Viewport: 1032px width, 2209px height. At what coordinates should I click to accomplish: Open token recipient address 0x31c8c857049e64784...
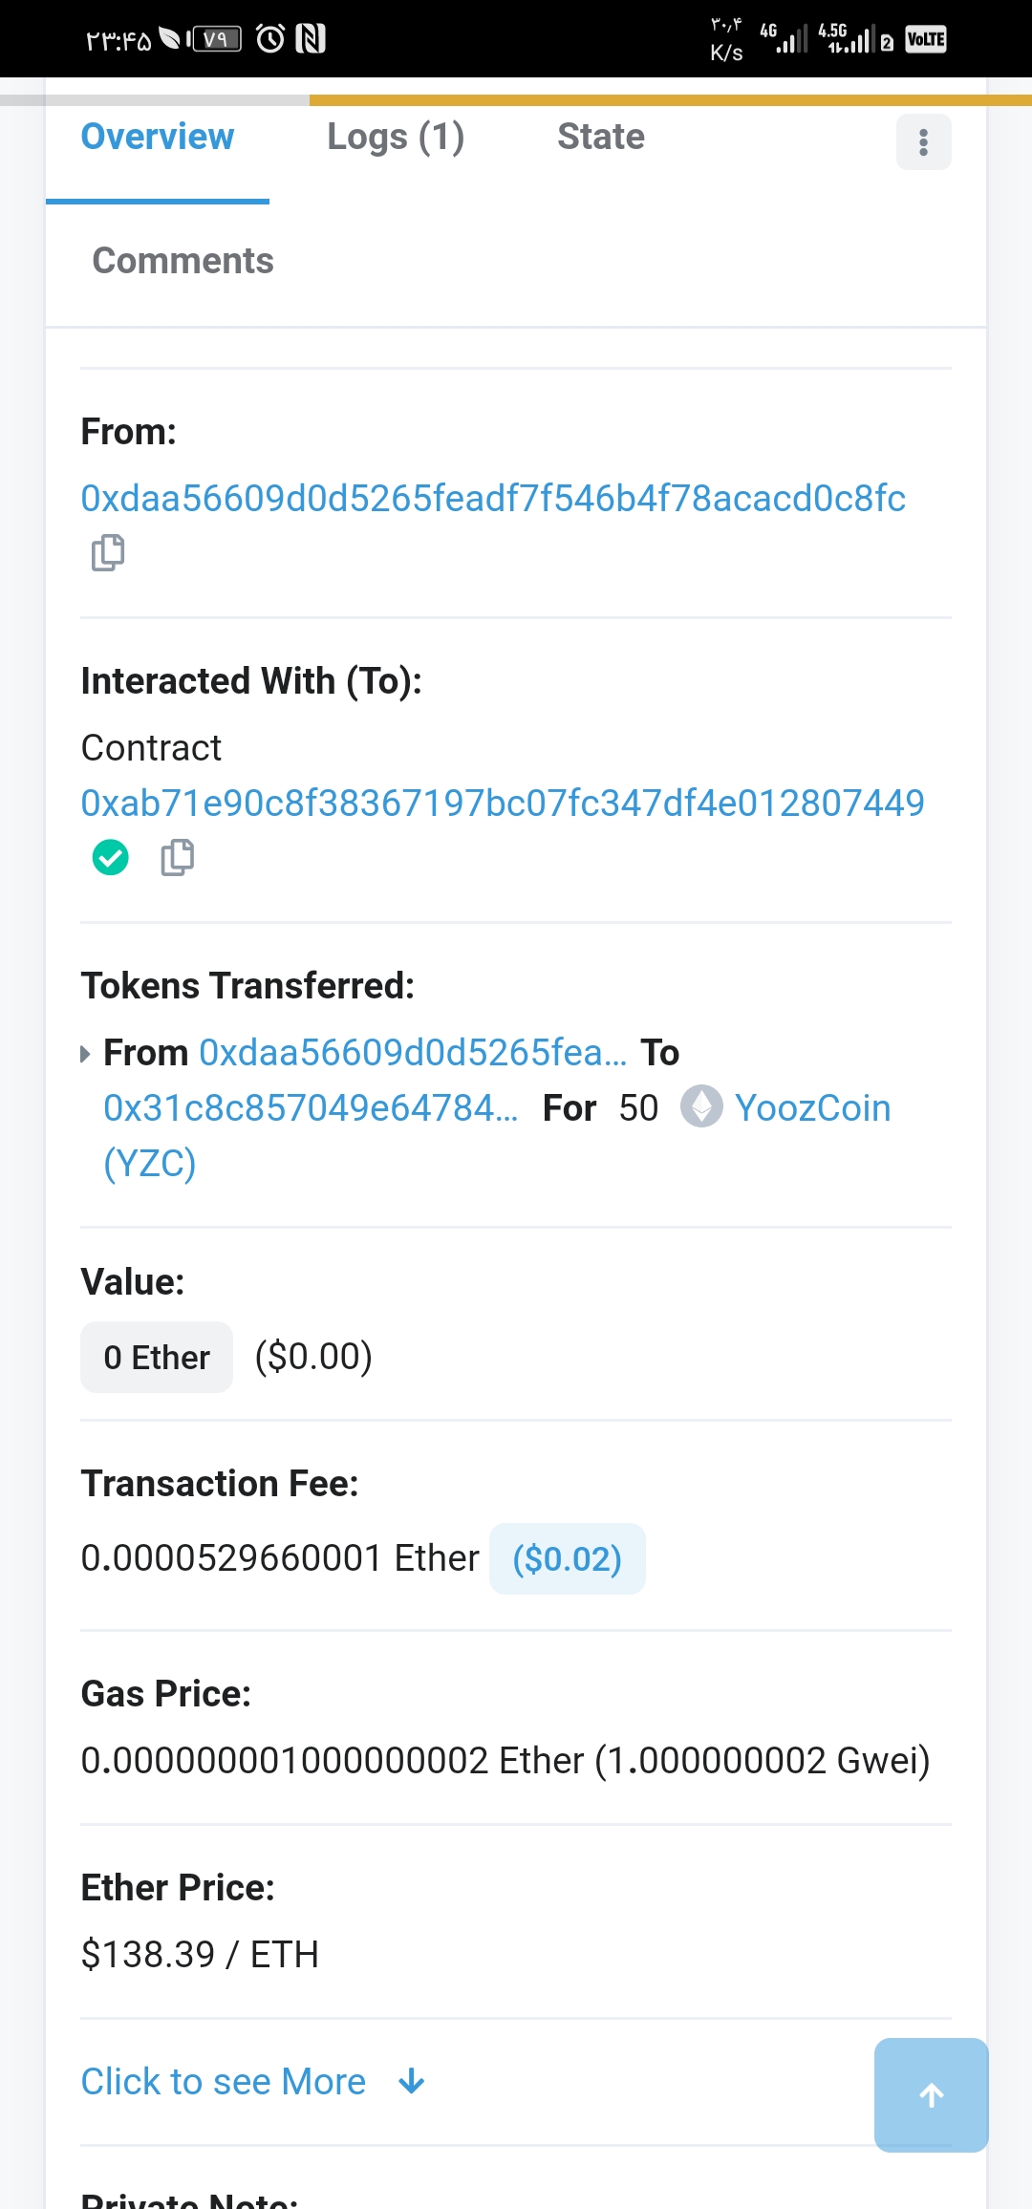tap(311, 1107)
